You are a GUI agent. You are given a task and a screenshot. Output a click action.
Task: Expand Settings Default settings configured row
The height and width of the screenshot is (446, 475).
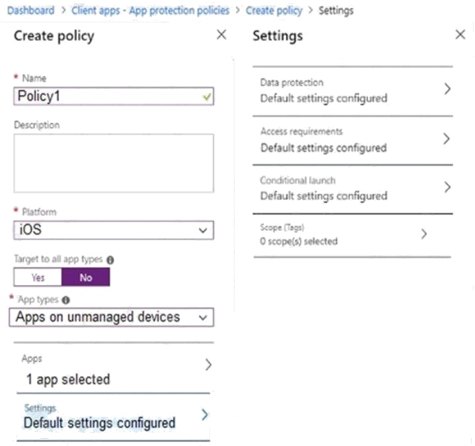pos(114,418)
